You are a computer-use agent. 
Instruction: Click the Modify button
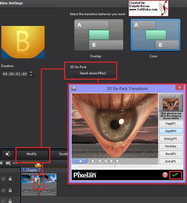pyautogui.click(x=32, y=154)
